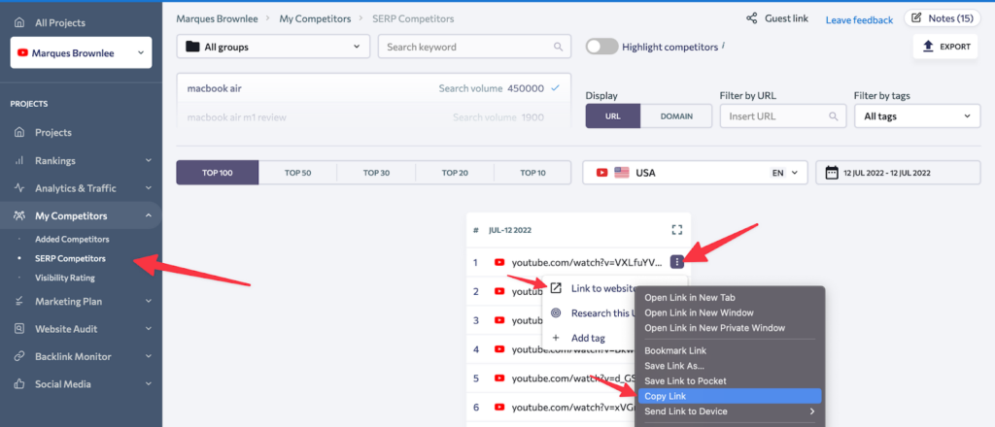
Task: Click the fullscreen icon on JUL-12 2022 column
Action: (676, 230)
